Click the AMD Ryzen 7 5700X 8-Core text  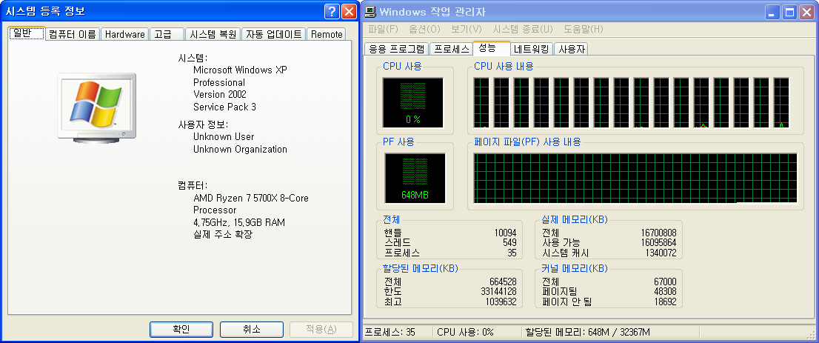point(251,198)
